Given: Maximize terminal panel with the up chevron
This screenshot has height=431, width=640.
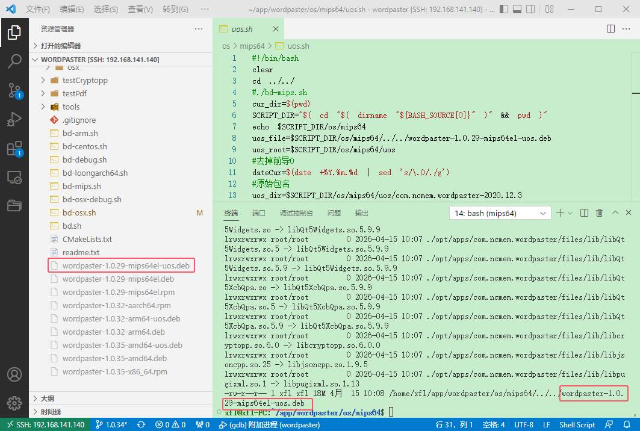Looking at the screenshot, I should point(615,213).
